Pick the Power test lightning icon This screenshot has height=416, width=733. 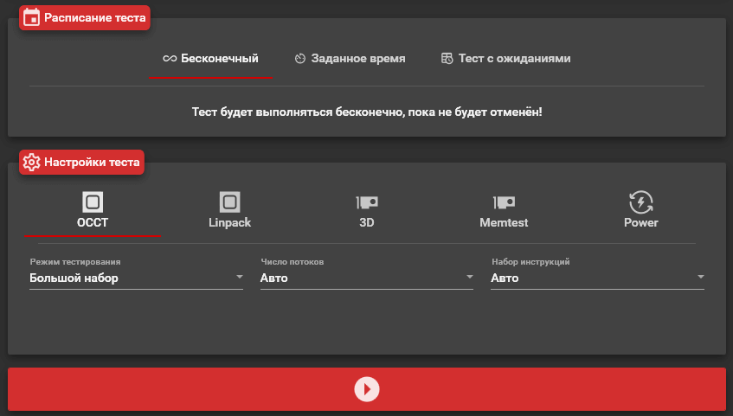click(640, 202)
